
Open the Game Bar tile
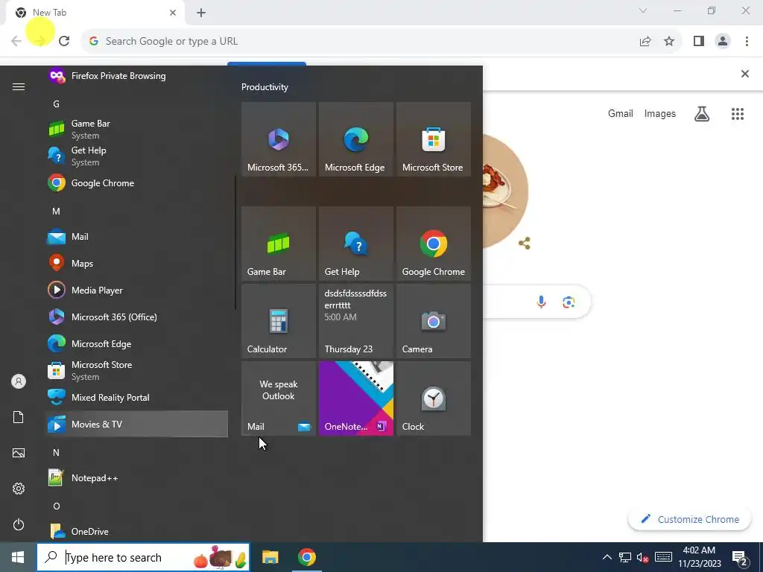coord(279,244)
